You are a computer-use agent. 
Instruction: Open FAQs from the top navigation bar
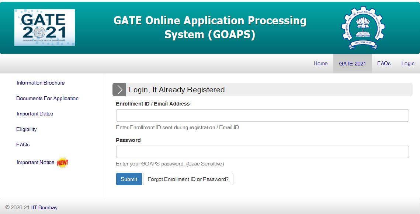[383, 64]
